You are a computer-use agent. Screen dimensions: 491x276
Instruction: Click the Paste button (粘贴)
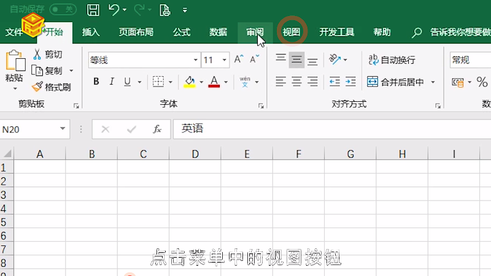tap(14, 67)
